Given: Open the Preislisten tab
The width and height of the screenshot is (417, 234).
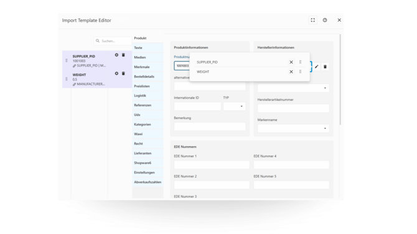Looking at the screenshot, I should [148, 86].
